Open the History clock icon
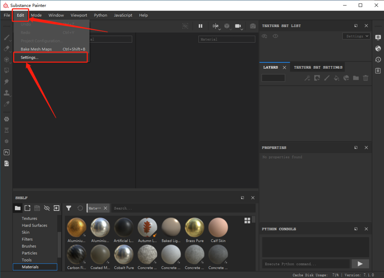Viewport: 384px width, 278px height. 378,60
